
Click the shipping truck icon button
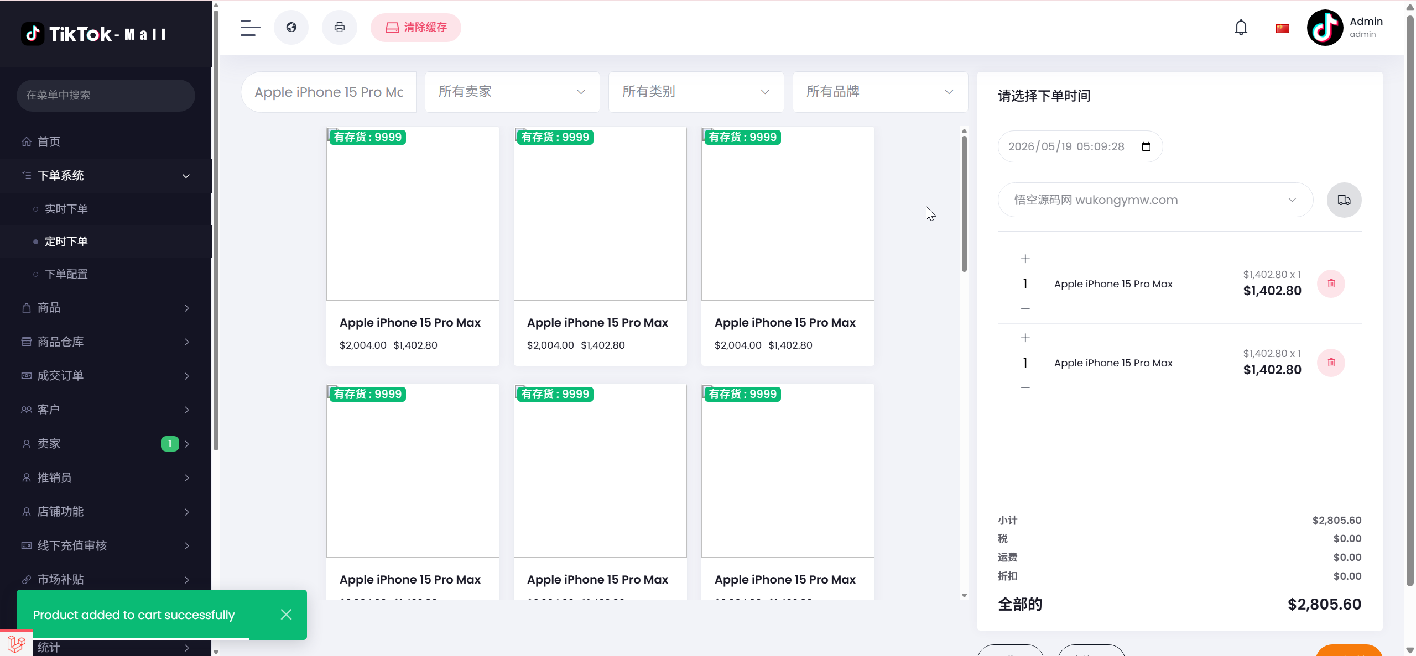point(1344,200)
